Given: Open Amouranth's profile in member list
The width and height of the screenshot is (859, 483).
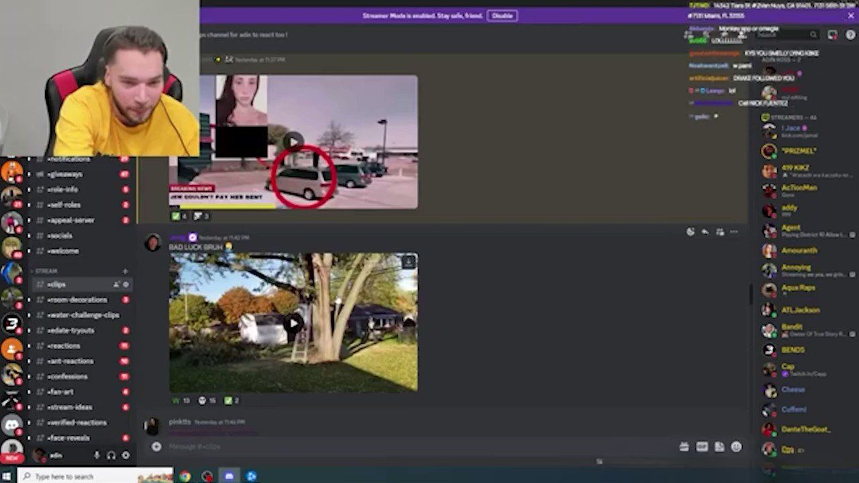Looking at the screenshot, I should click(799, 250).
